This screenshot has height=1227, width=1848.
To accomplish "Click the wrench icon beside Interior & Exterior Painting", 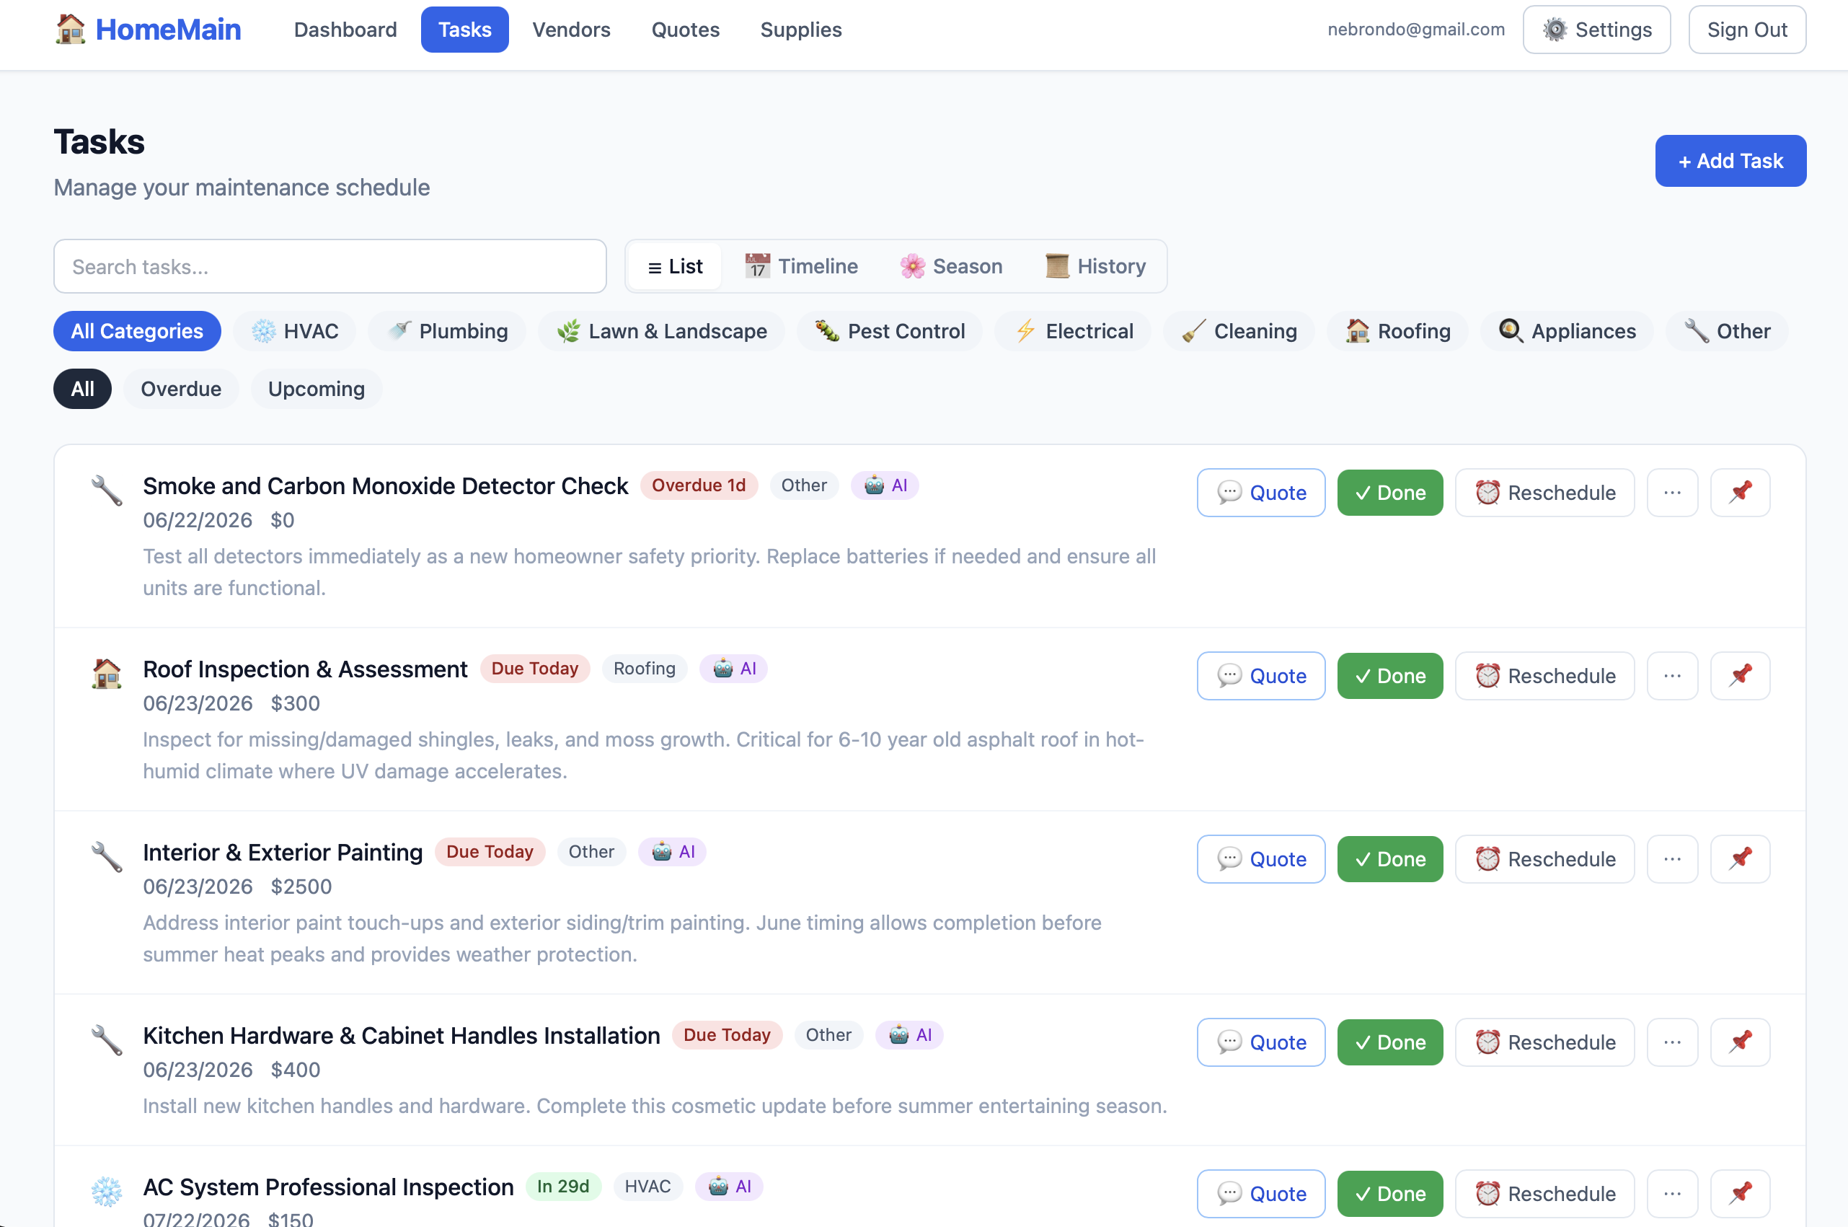I will coord(107,857).
